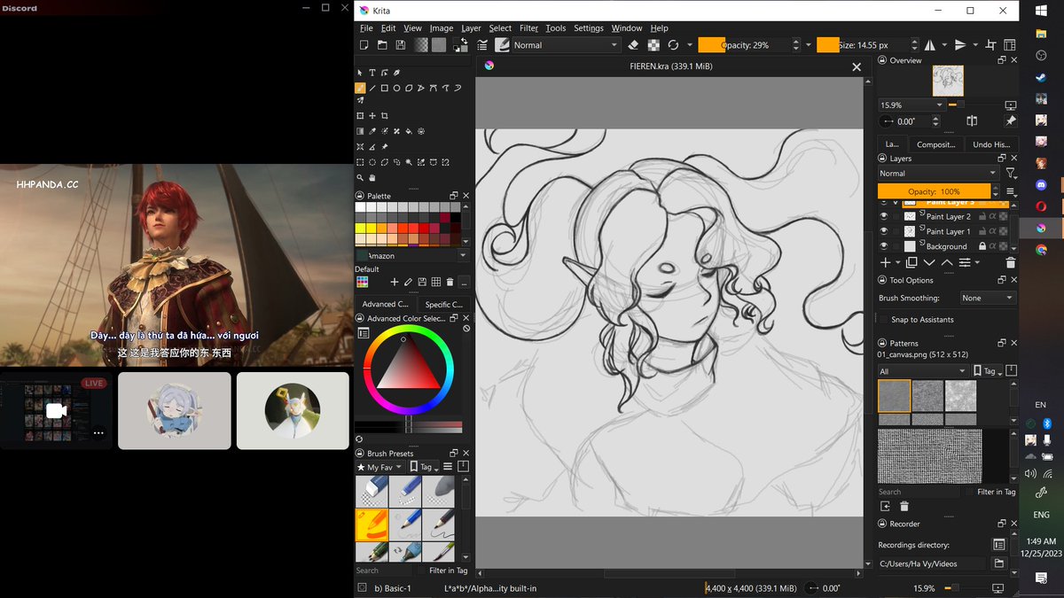Viewport: 1064px width, 598px height.
Task: Hide the Paint Layer 1 layer
Action: [884, 231]
